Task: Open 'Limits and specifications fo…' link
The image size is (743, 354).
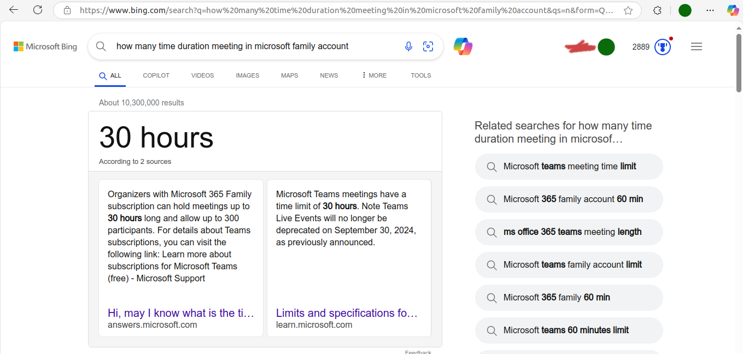Action: point(347,313)
